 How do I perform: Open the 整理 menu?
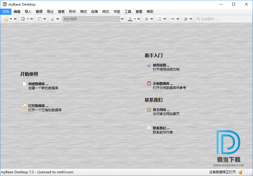(39, 12)
